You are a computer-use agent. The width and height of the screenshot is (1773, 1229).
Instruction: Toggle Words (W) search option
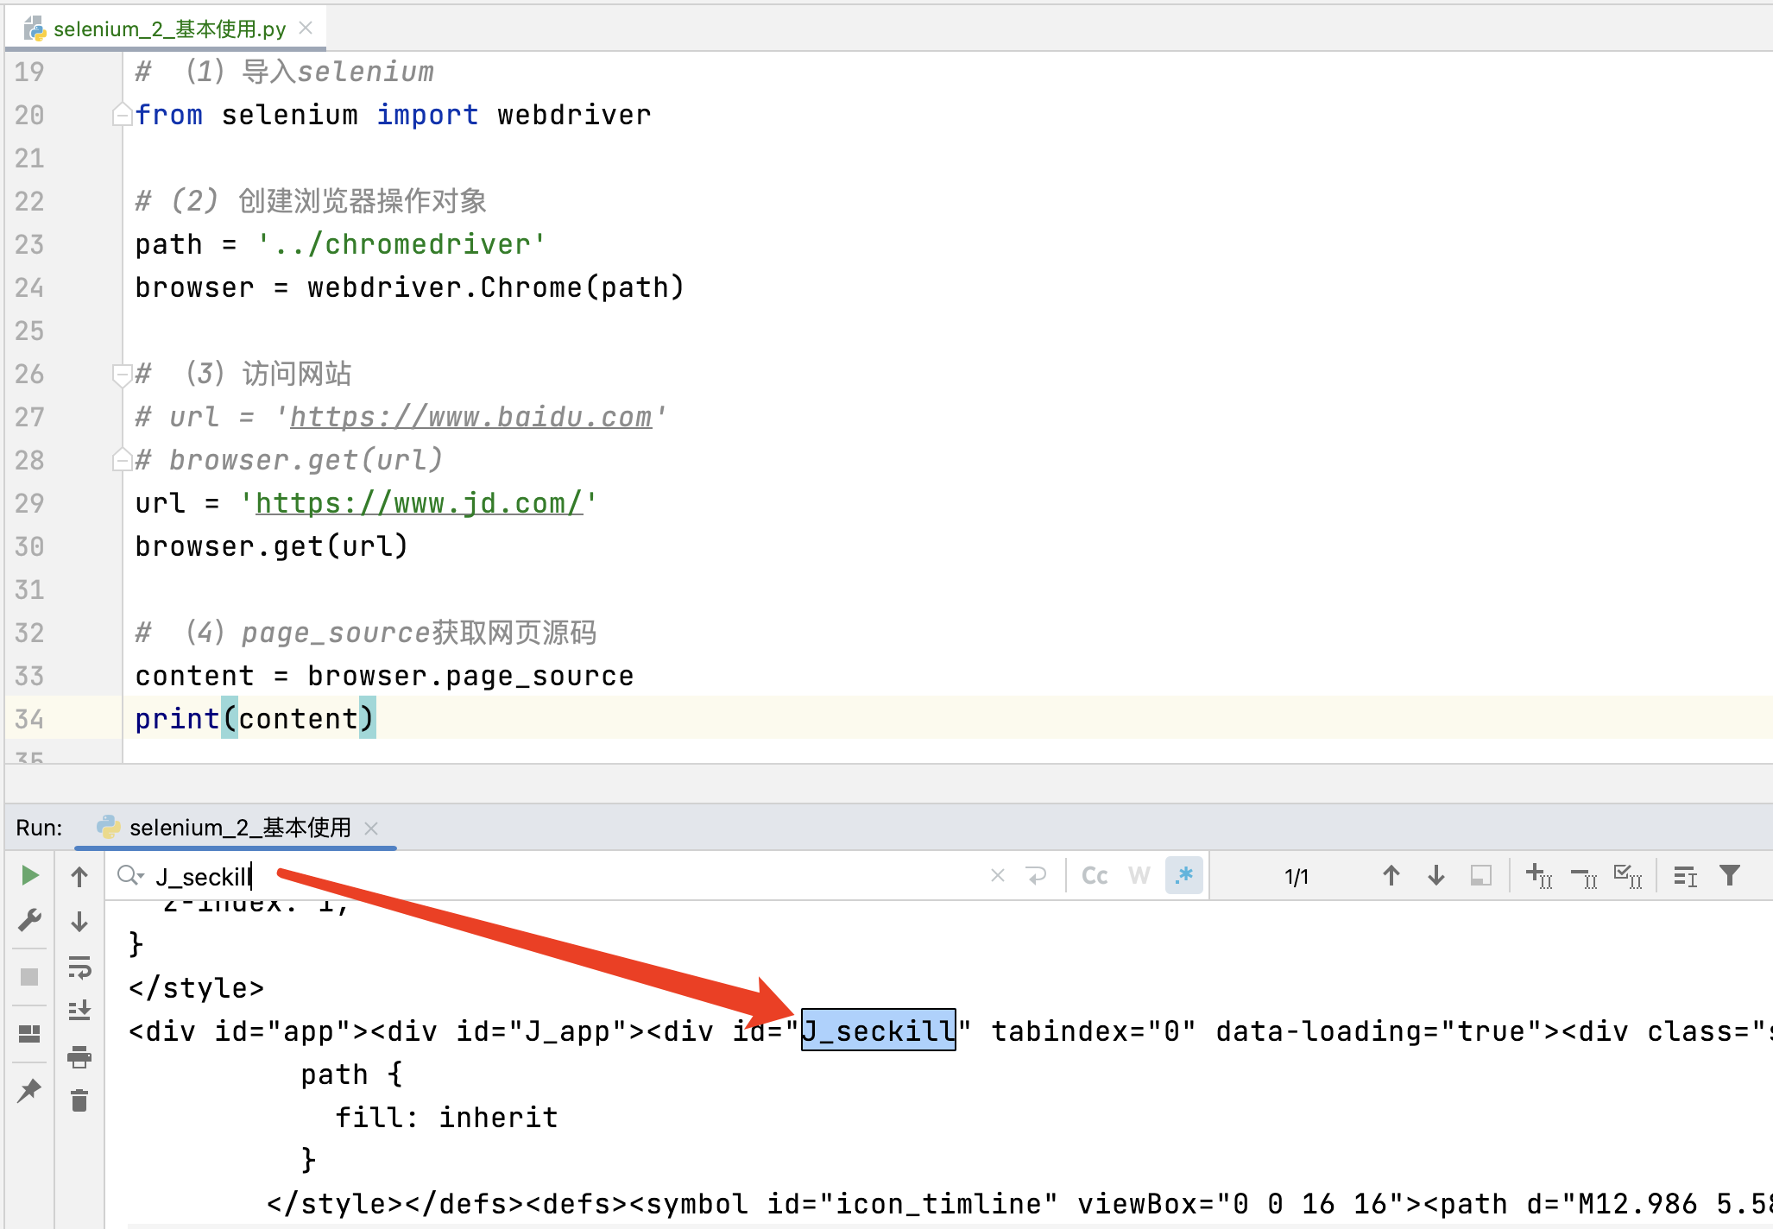pyautogui.click(x=1139, y=876)
